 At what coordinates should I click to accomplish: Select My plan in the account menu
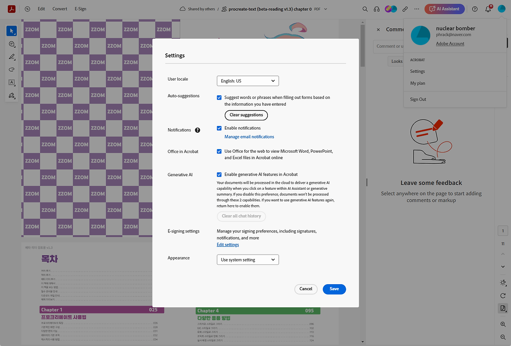point(418,83)
